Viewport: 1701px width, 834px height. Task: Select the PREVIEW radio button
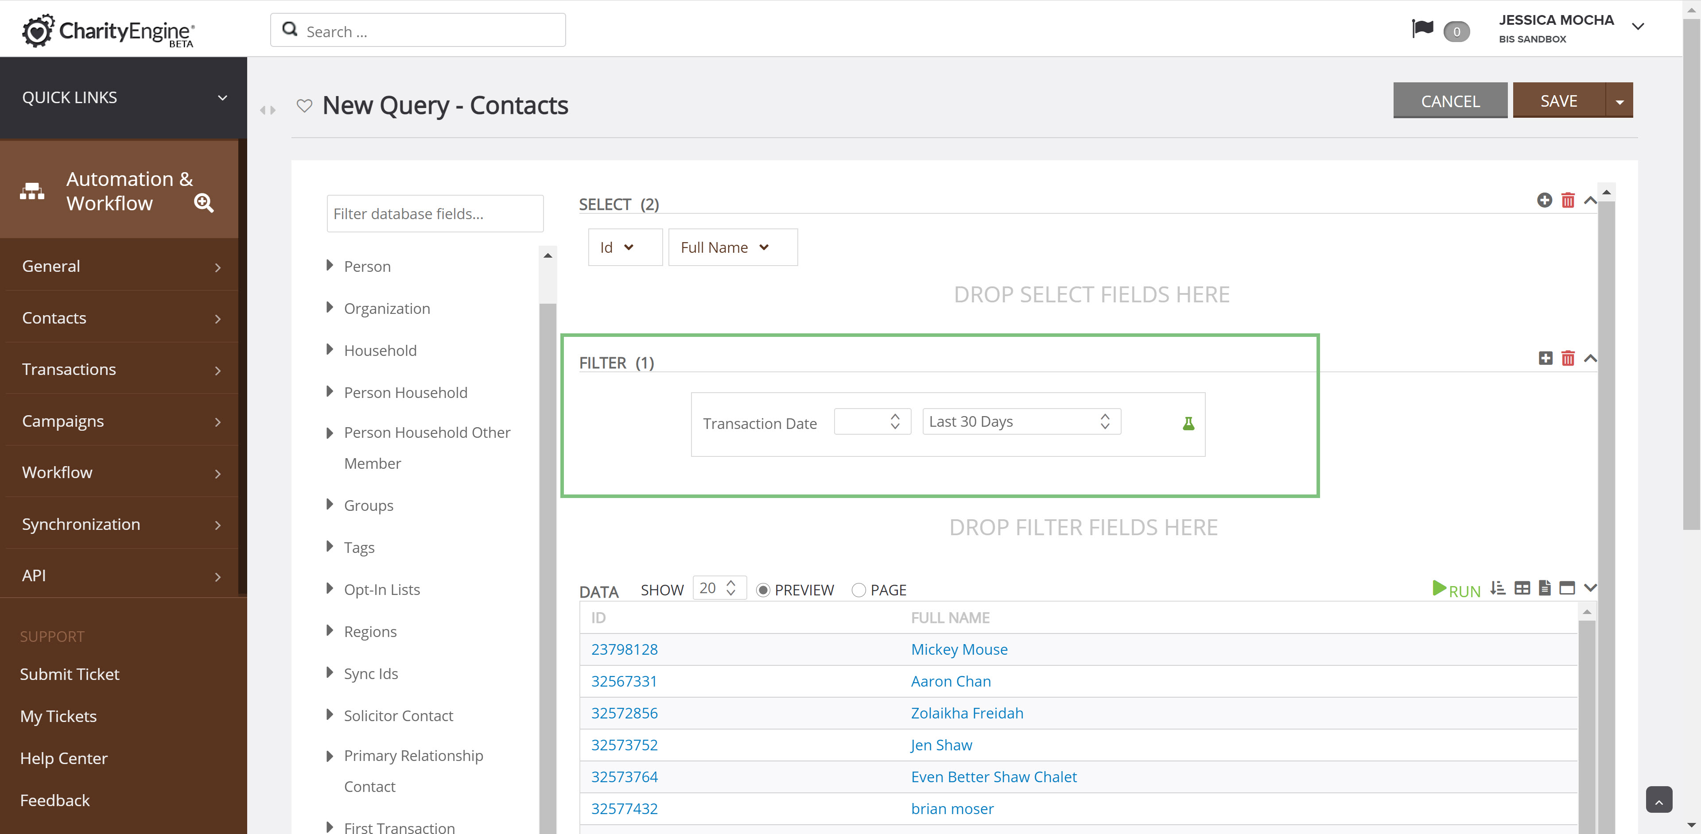(x=763, y=590)
